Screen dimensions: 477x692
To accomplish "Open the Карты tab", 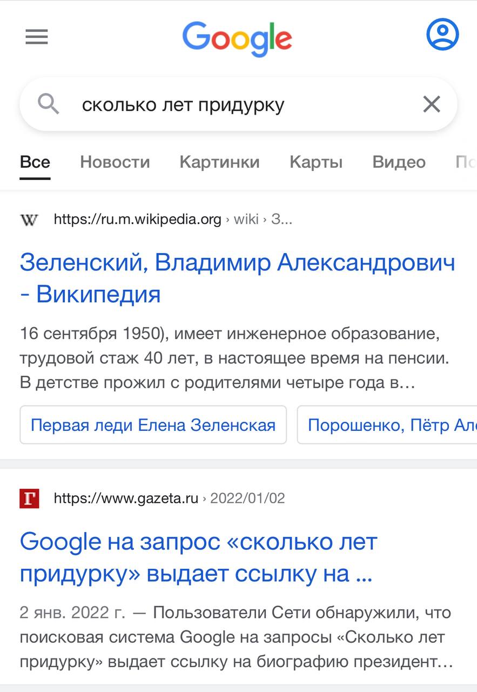I will (316, 162).
